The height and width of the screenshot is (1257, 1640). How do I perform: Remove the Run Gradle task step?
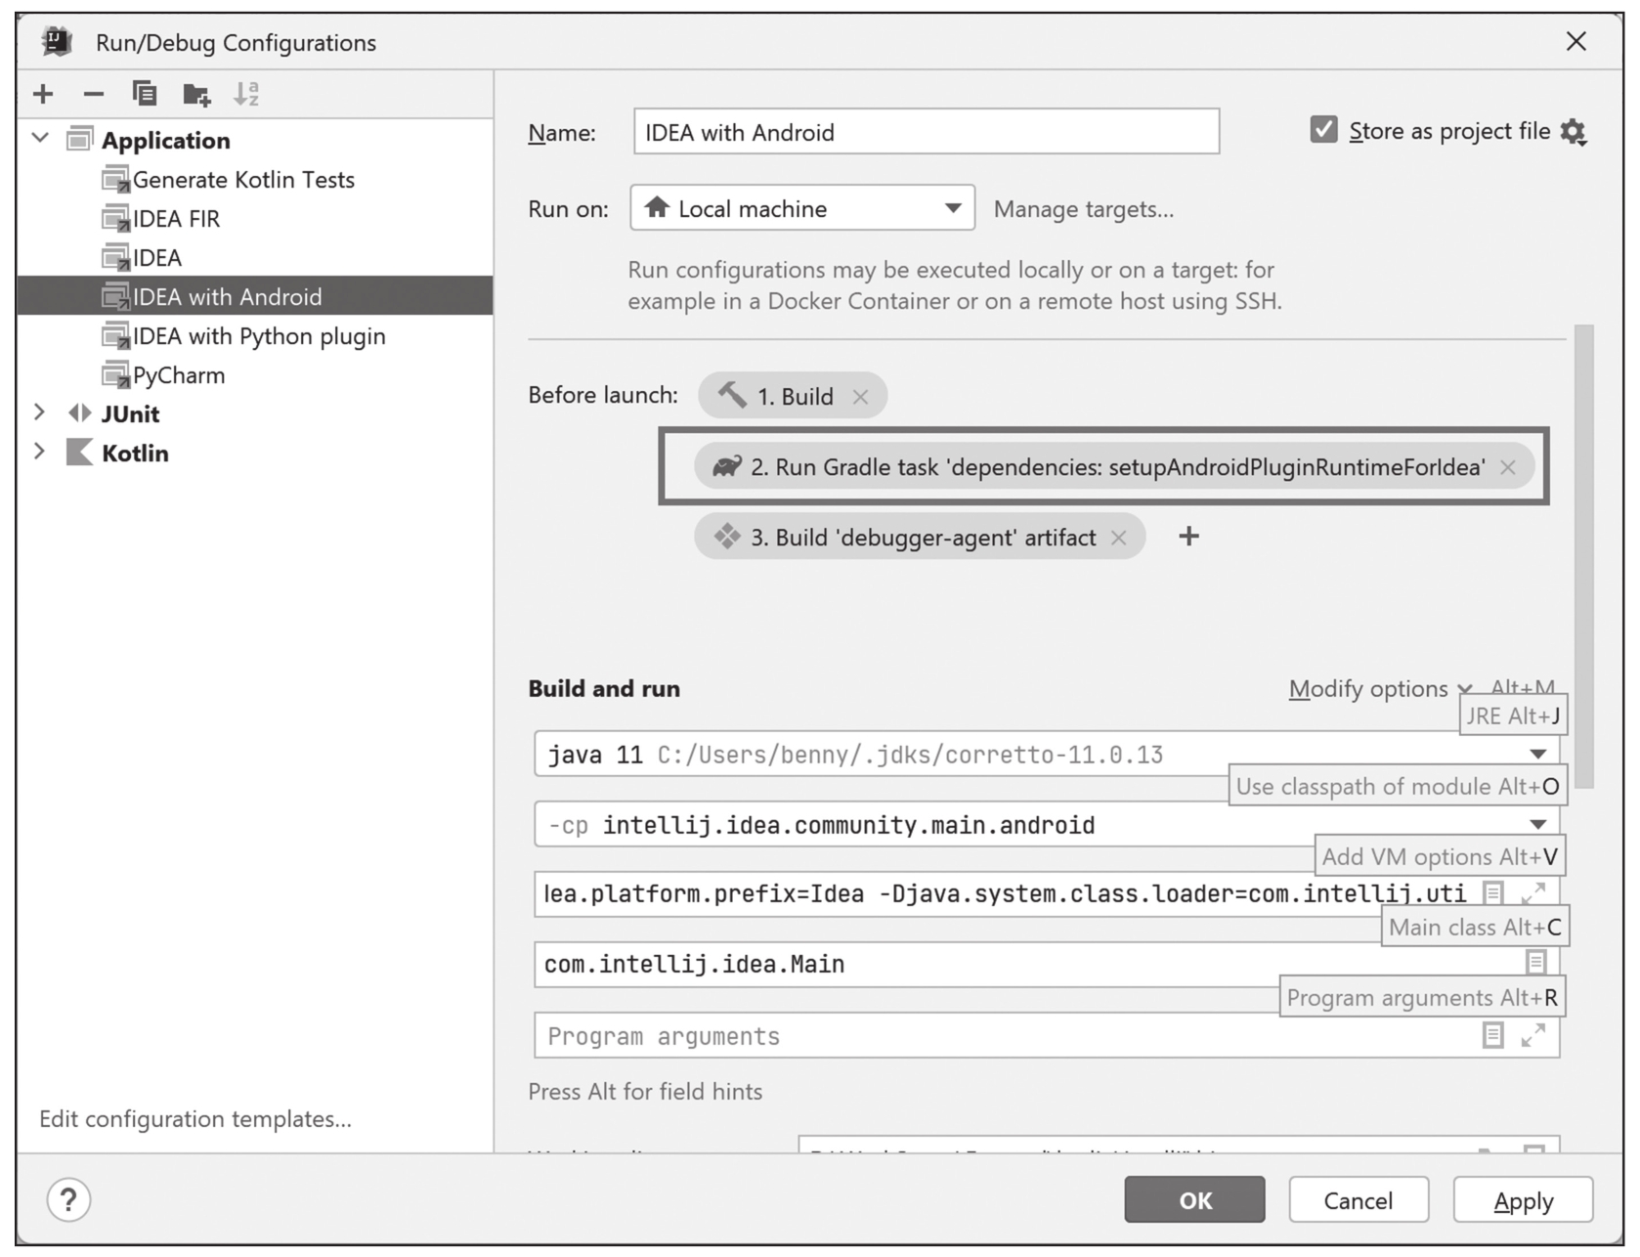(x=1508, y=467)
